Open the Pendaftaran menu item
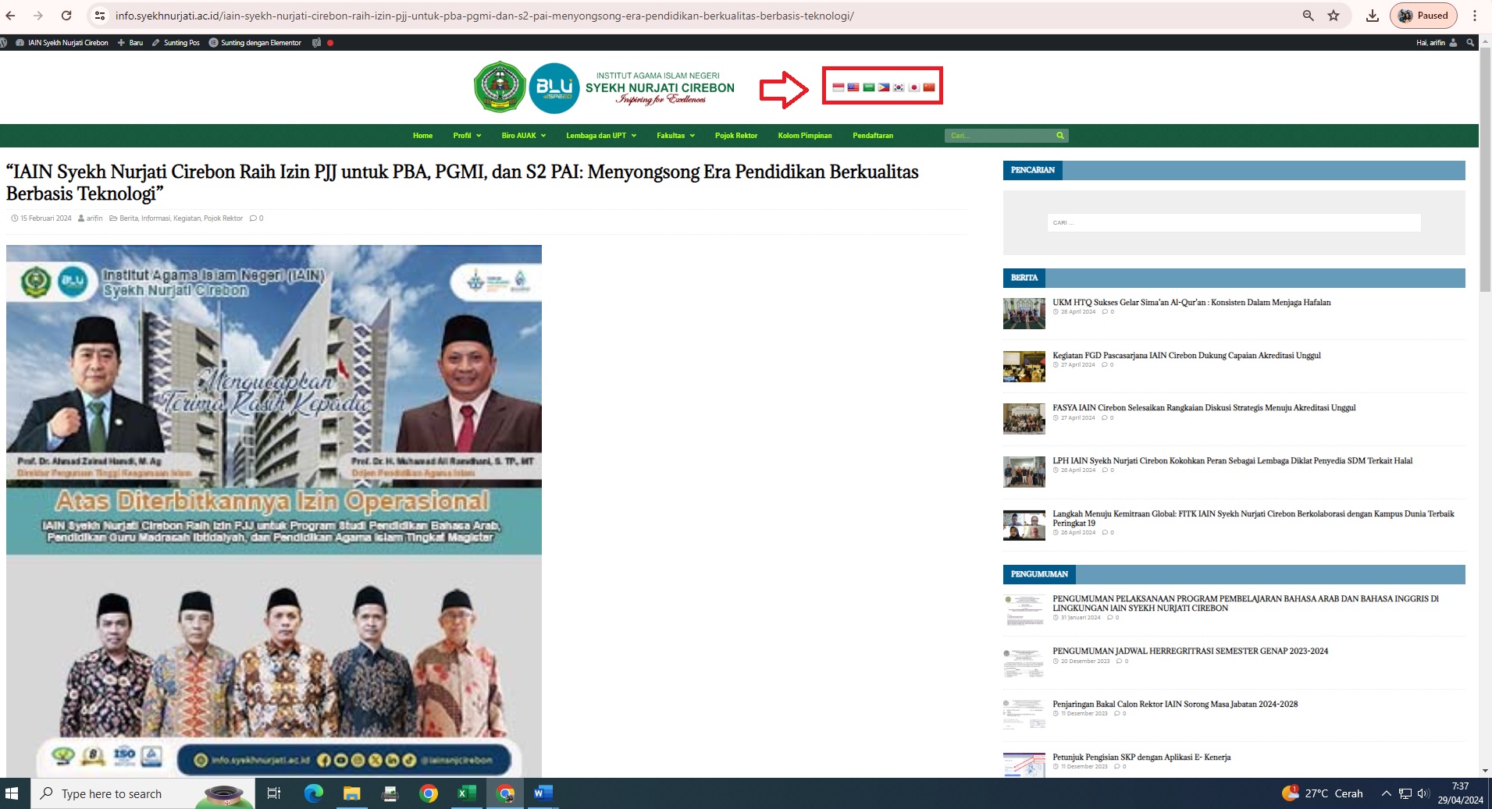The height and width of the screenshot is (809, 1492). point(872,136)
